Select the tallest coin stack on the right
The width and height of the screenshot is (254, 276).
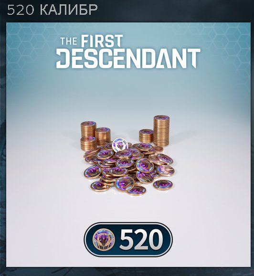161,130
